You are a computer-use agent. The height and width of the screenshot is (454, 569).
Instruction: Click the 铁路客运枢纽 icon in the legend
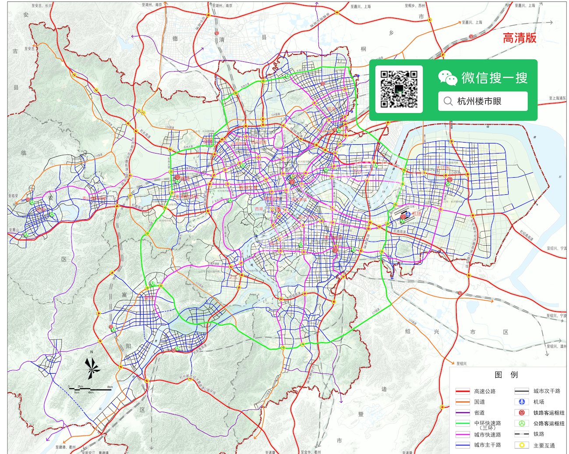click(522, 413)
